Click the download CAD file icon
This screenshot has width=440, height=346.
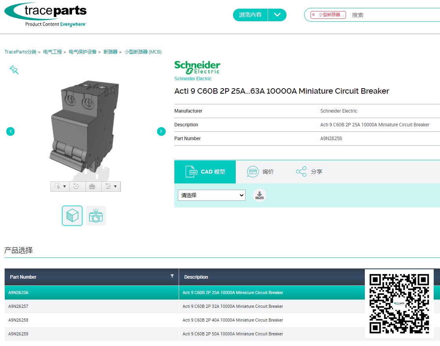coord(260,195)
